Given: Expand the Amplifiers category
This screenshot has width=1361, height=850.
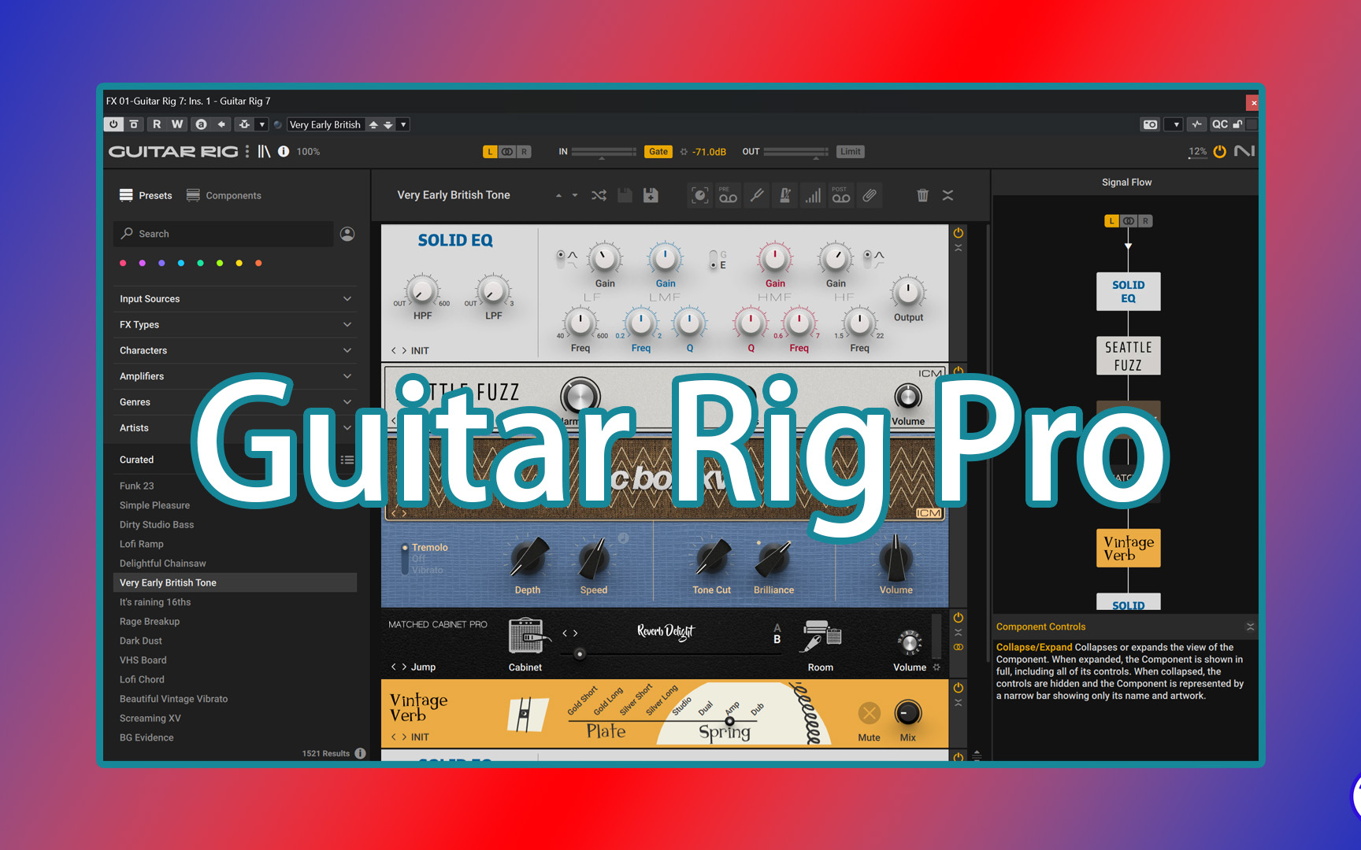Looking at the screenshot, I should tap(235, 376).
